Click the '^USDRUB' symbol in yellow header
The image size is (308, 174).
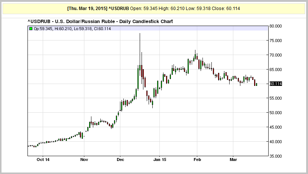pyautogui.click(x=119, y=9)
